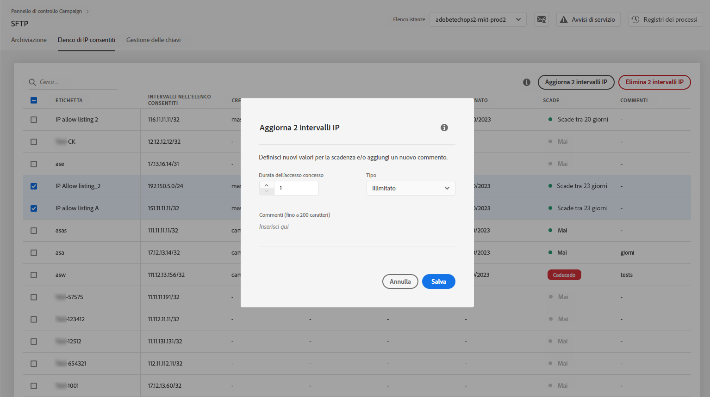Click the IP range 11.11.131.131/32

[165, 342]
